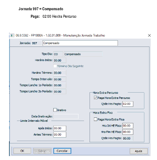This screenshot has height=160, width=157.
Task: Click the application icon in the title bar
Action: (12, 35)
